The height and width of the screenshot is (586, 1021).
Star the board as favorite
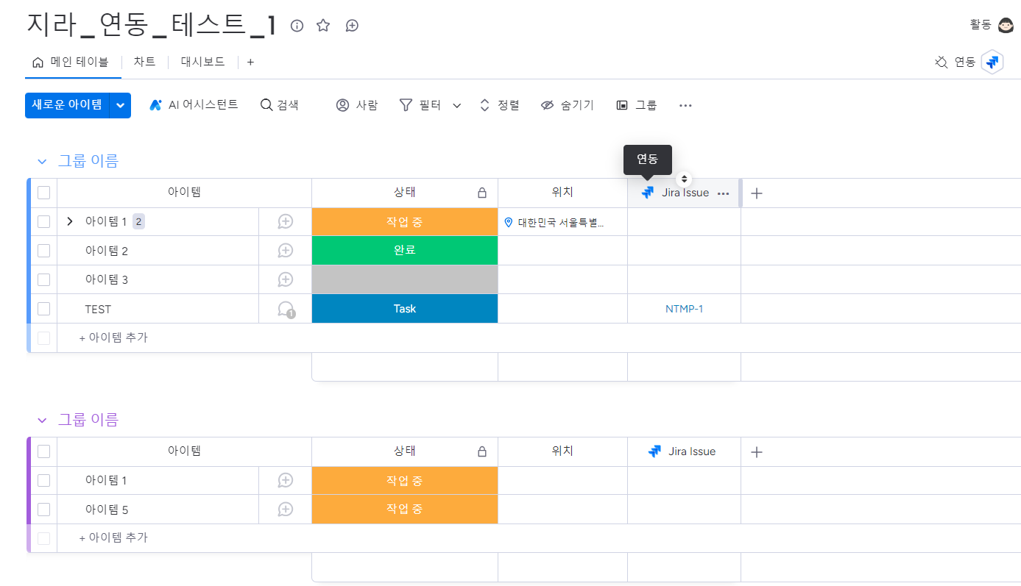[323, 26]
